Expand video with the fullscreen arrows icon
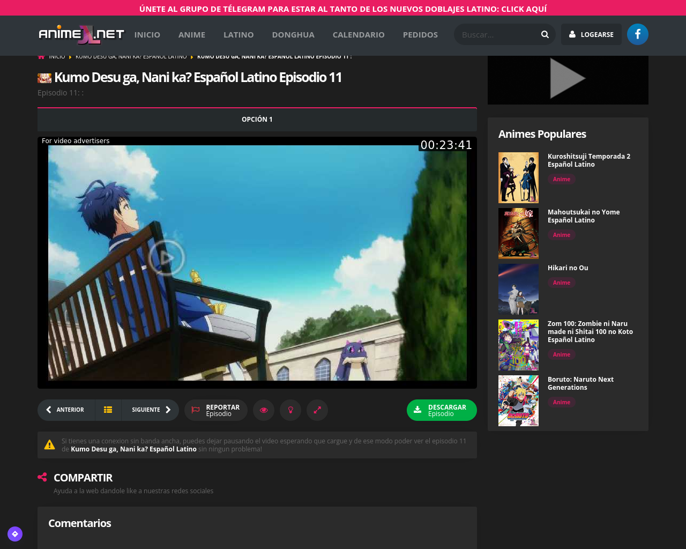The image size is (686, 549). 317,410
